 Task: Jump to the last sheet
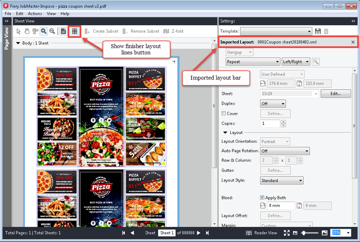(x=207, y=233)
